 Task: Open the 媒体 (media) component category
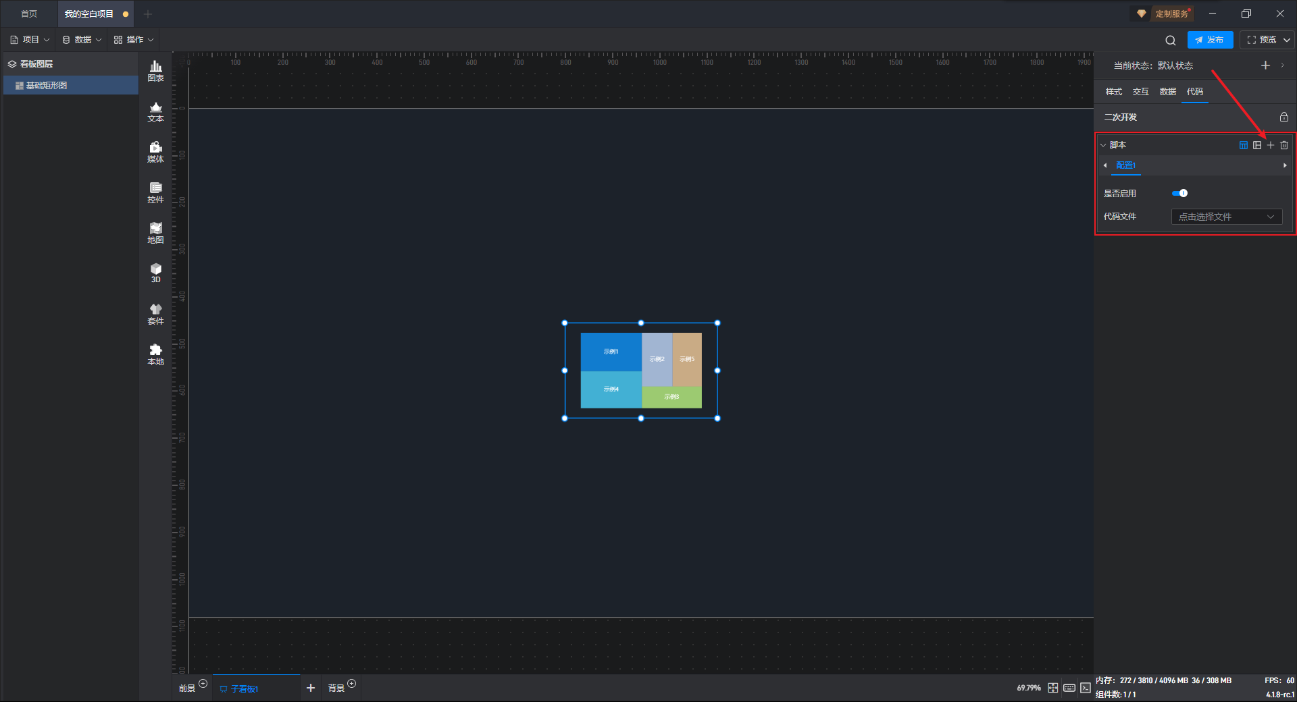point(155,152)
